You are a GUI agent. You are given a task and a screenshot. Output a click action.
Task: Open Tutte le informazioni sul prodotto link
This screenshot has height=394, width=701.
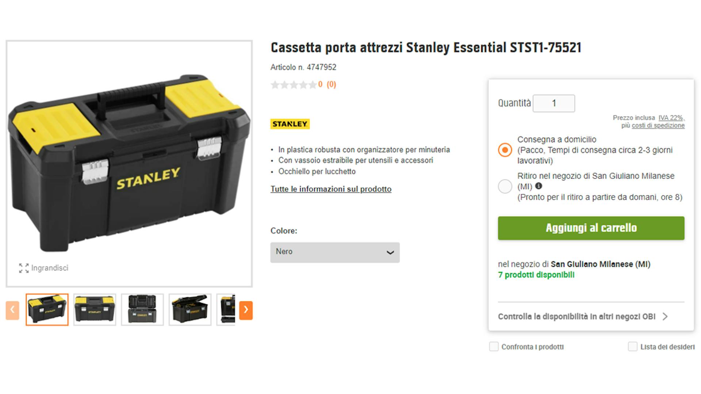point(331,189)
